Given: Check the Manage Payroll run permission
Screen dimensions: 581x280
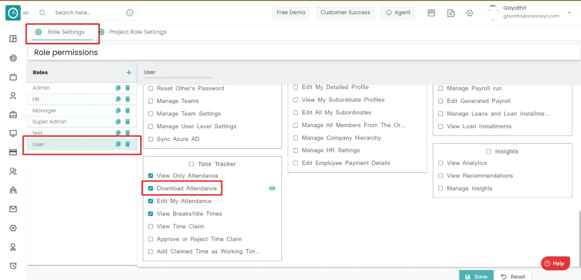Looking at the screenshot, I should click(441, 88).
